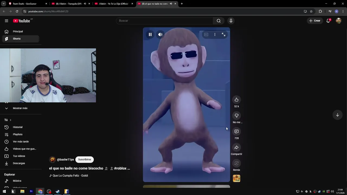Open Playlists in the sidebar
The image size is (347, 195).
(21, 134)
